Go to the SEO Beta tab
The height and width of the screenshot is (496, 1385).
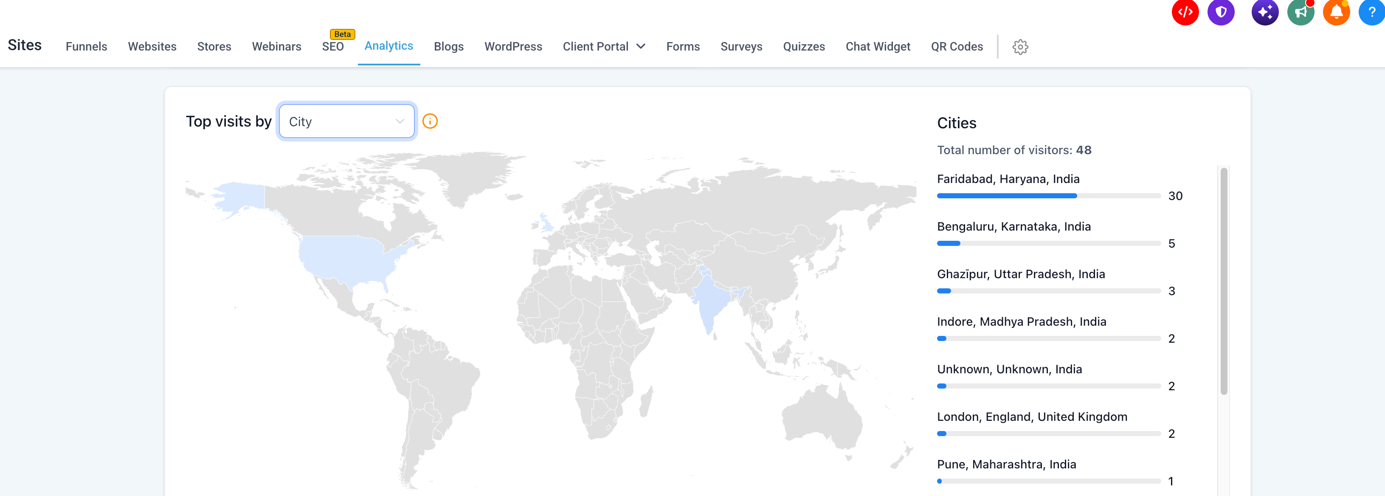coord(333,47)
